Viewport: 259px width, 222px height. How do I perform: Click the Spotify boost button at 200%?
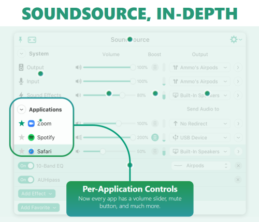155,137
